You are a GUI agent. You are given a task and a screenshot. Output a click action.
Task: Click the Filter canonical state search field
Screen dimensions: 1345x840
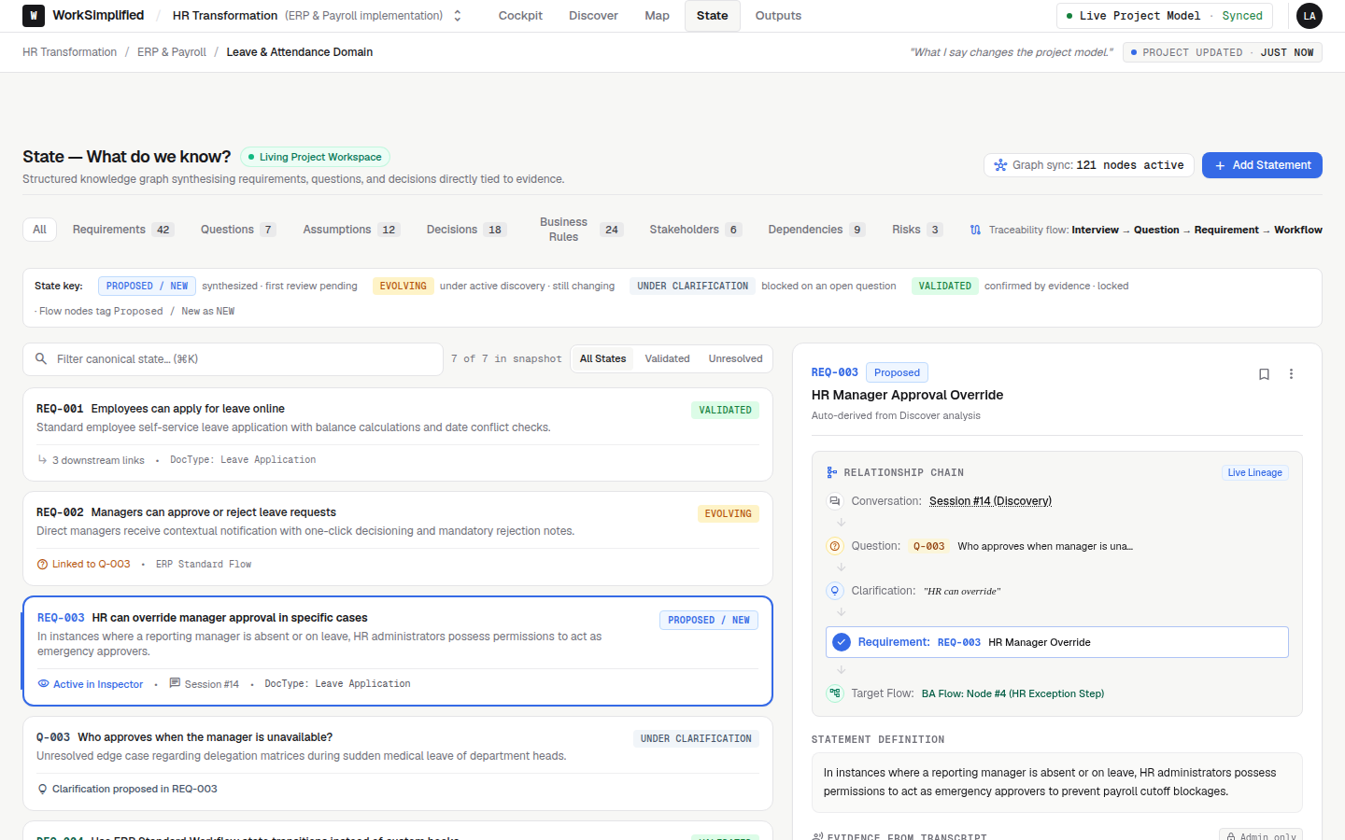click(x=233, y=359)
